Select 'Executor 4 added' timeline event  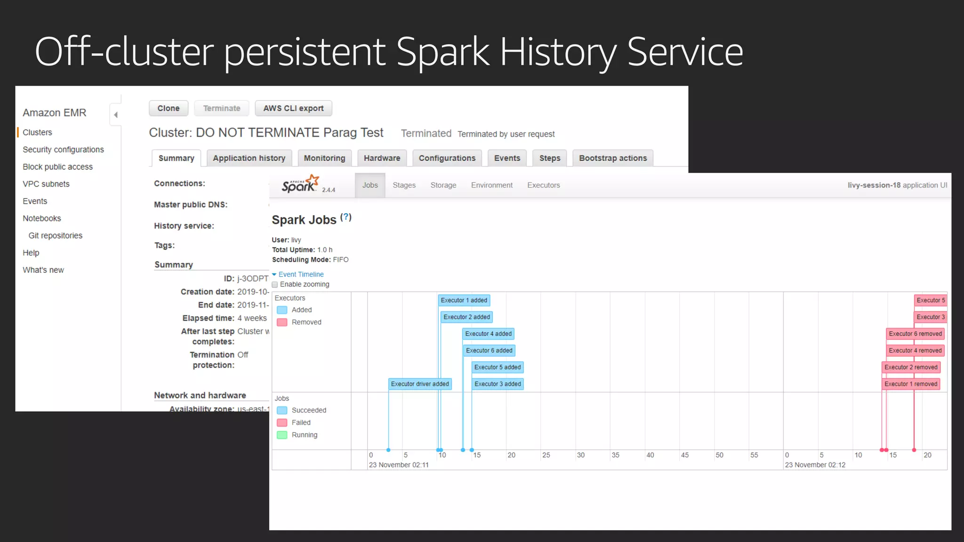pyautogui.click(x=488, y=334)
